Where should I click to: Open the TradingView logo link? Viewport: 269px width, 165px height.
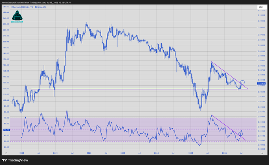[x=15, y=160]
